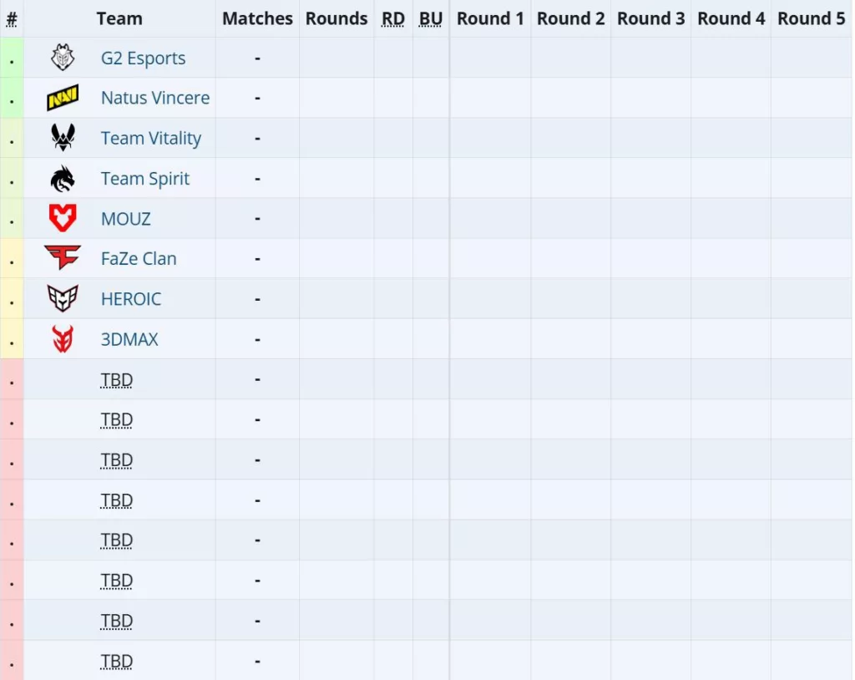
Task: Click the FaZe Clan logo icon
Action: [x=63, y=257]
